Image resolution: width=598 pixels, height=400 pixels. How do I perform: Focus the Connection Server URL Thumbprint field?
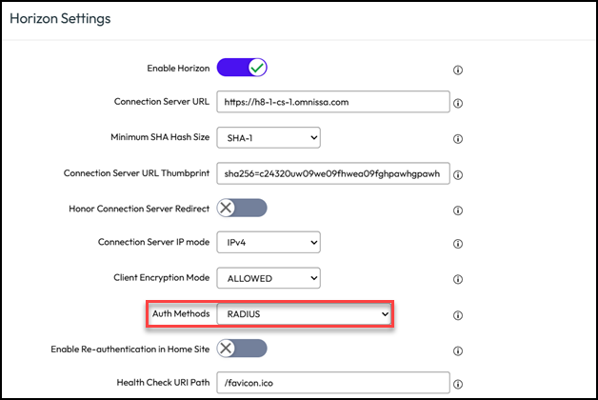pos(332,174)
